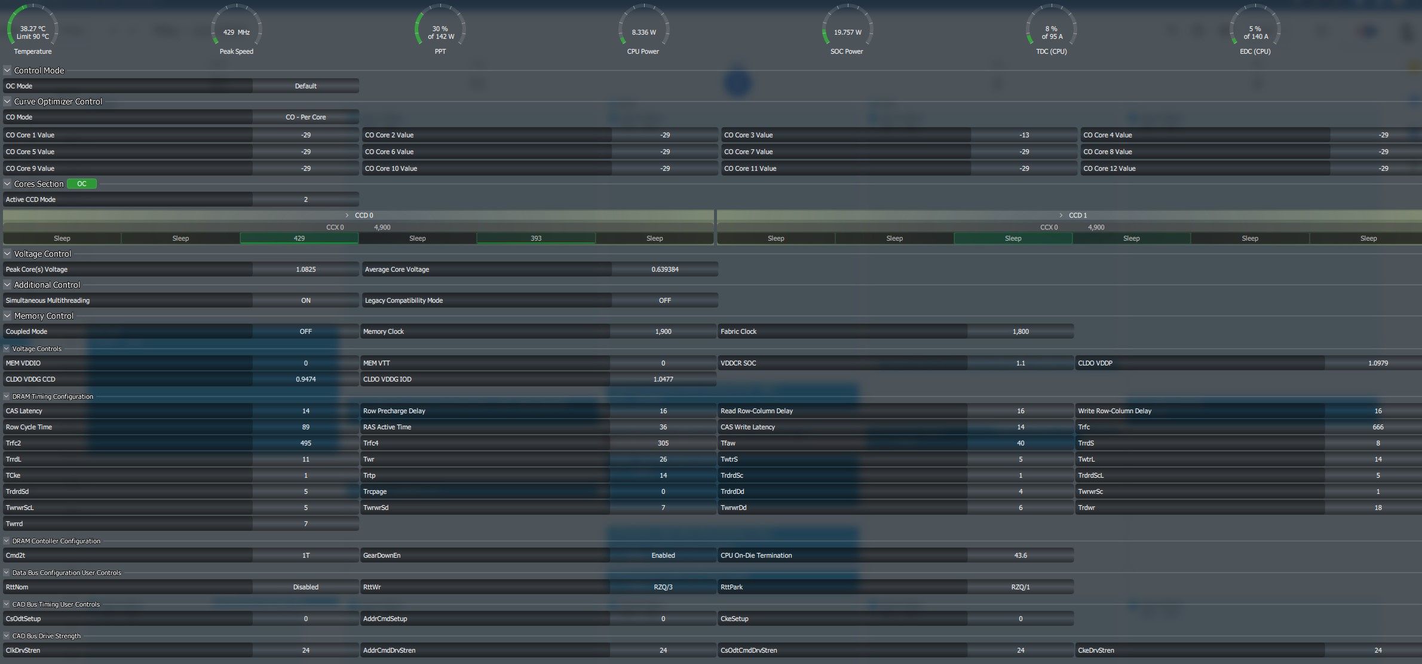The image size is (1422, 664).
Task: Toggle Coupled Mode OFF value
Action: pos(305,331)
